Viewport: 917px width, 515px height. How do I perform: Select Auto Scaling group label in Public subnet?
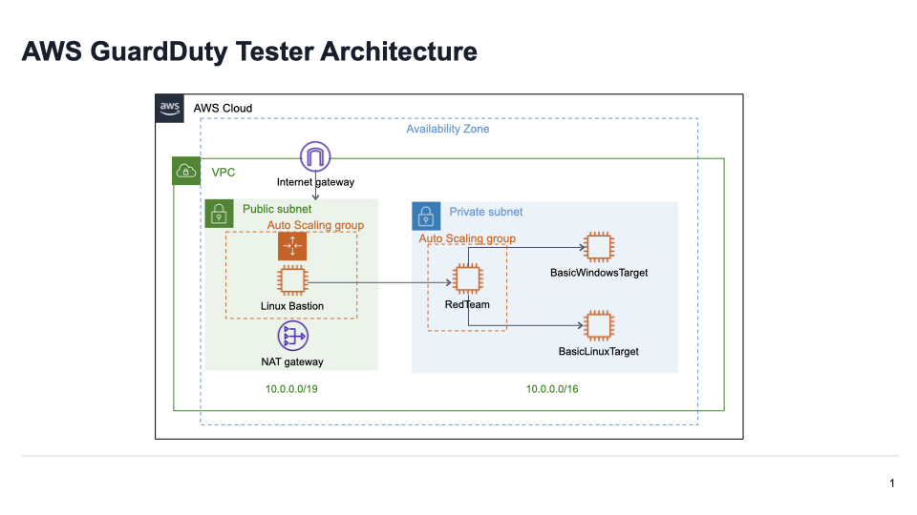[x=316, y=225]
